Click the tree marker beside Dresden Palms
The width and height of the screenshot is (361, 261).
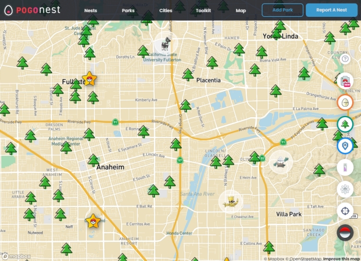click(x=30, y=136)
